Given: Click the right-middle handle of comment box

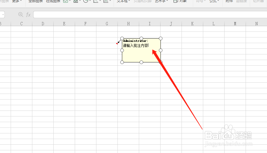Looking at the screenshot, I should click(160, 50).
